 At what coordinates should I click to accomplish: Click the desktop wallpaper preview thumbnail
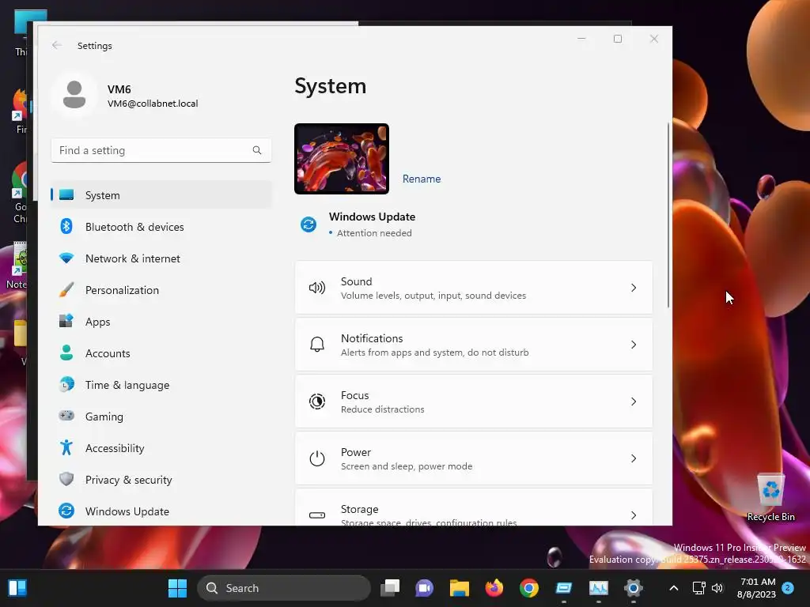pos(342,158)
